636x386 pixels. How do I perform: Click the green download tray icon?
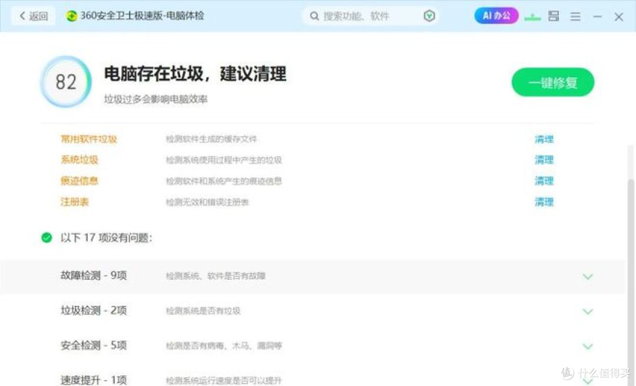[532, 17]
